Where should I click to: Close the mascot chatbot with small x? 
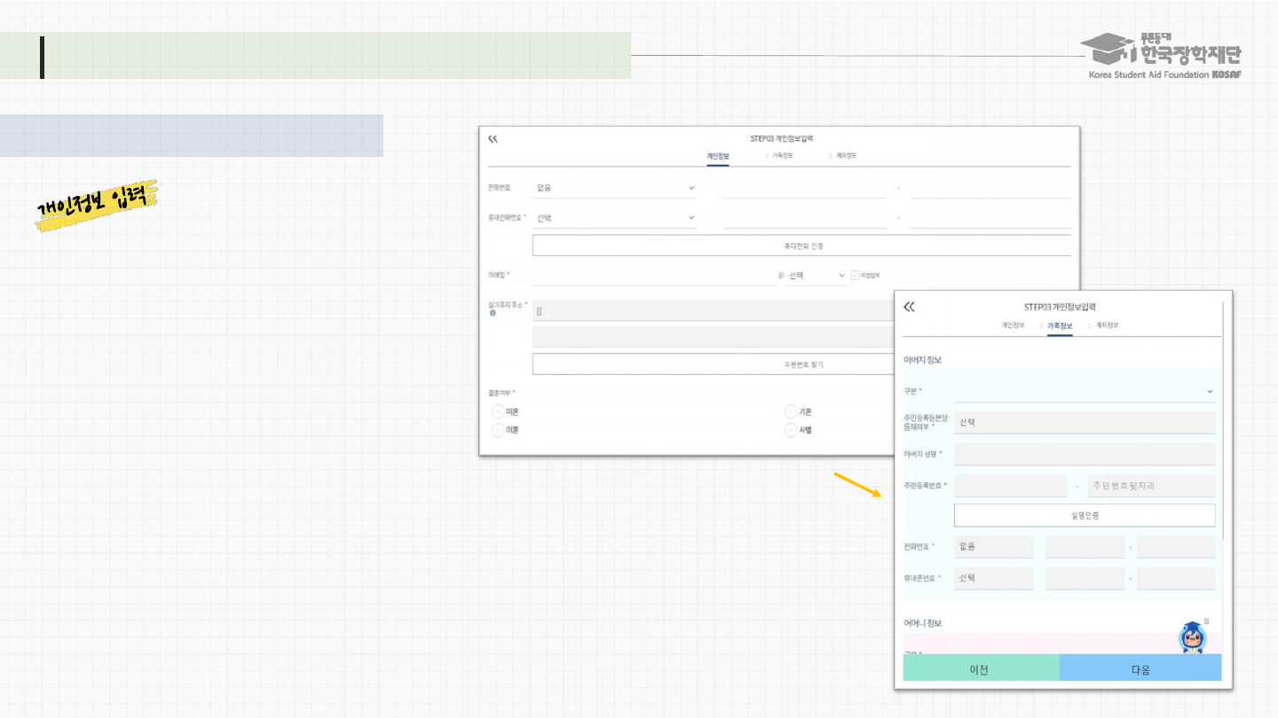pos(1206,621)
